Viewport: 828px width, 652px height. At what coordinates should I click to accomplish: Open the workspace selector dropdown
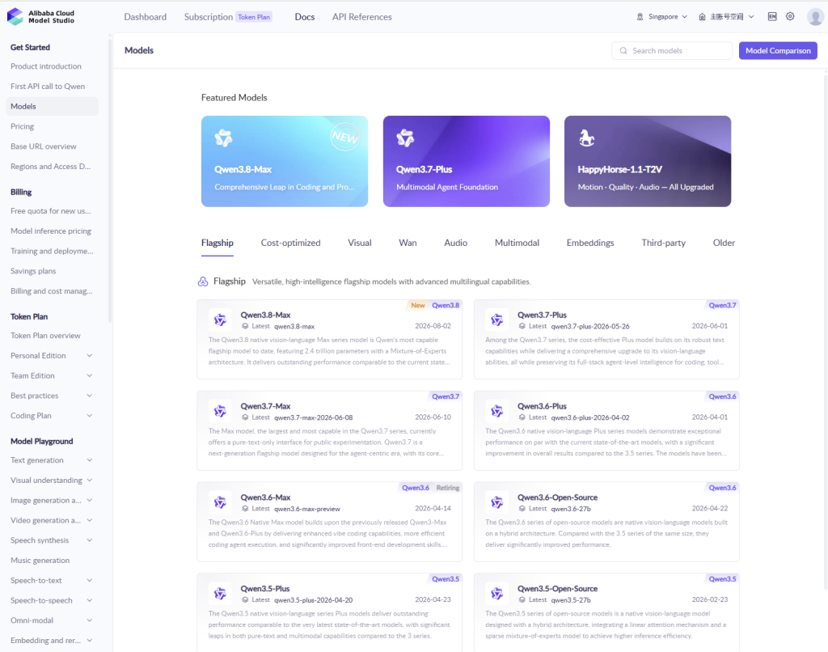(727, 16)
